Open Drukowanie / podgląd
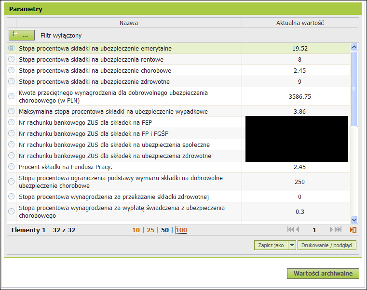This screenshot has width=367, height=290. (327, 245)
